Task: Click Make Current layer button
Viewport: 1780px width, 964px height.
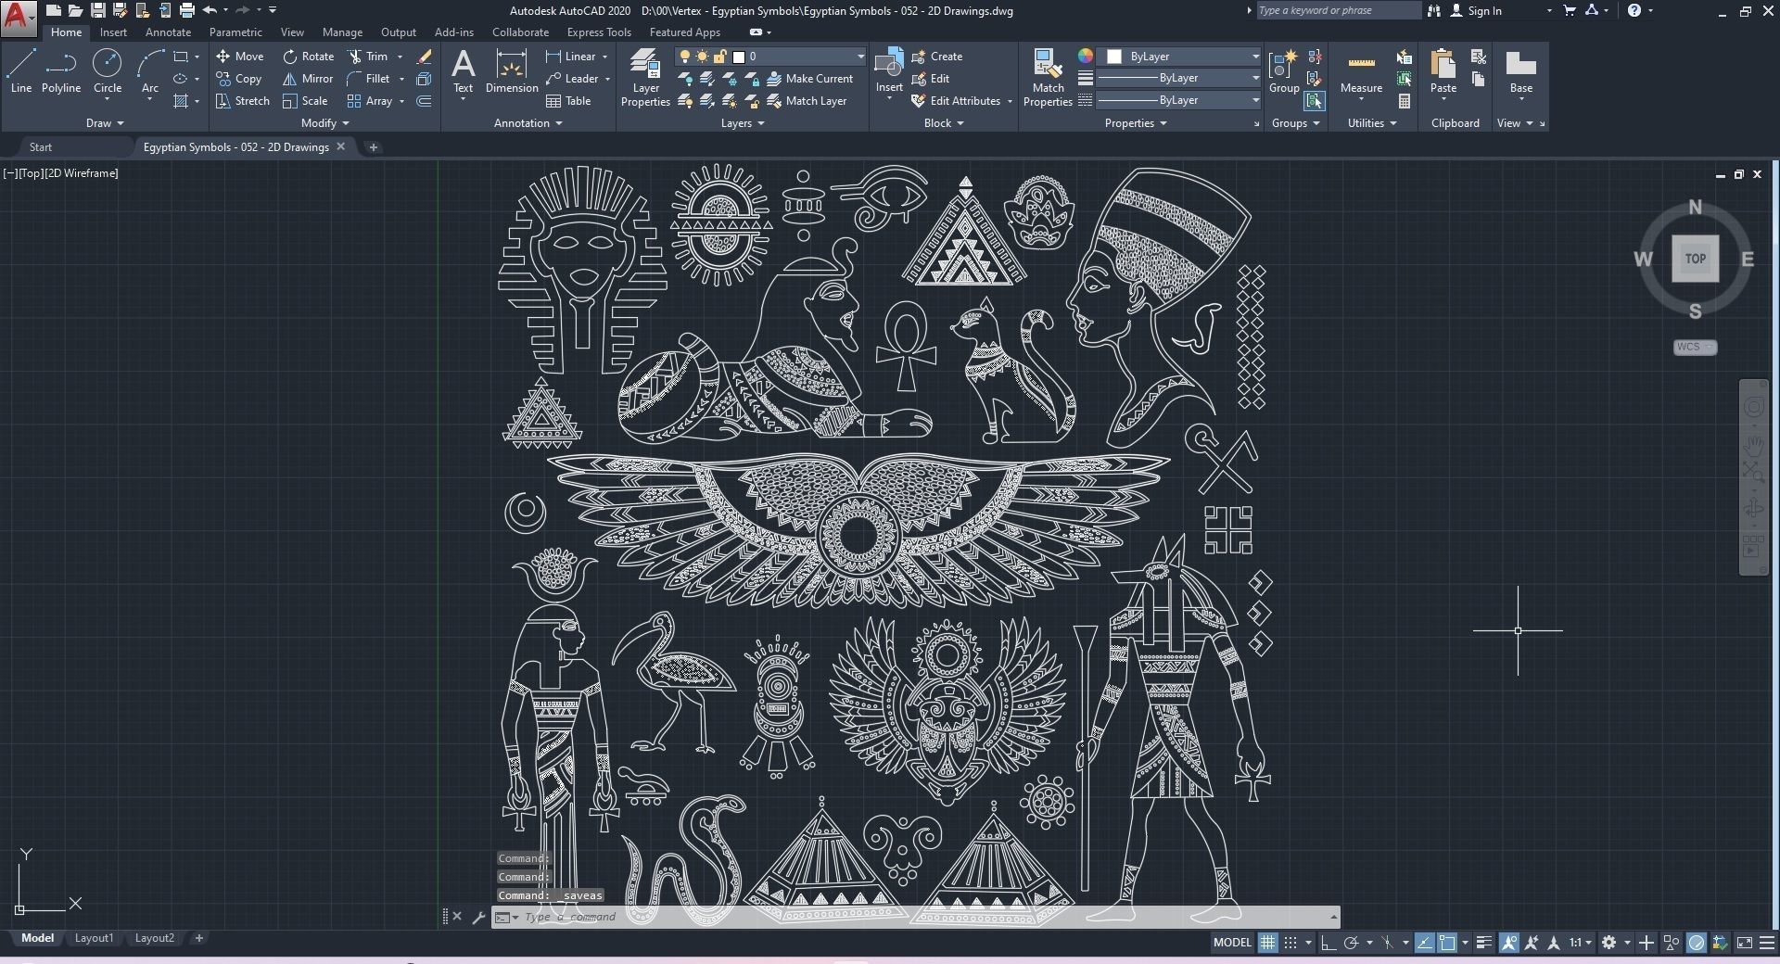Action: coord(810,79)
